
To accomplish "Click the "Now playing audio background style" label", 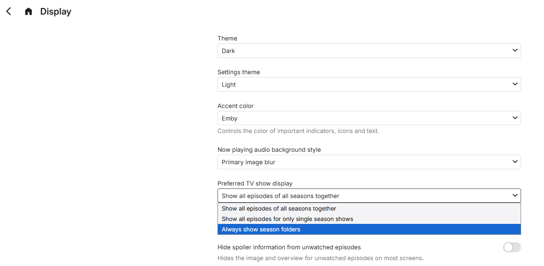I will click(269, 150).
